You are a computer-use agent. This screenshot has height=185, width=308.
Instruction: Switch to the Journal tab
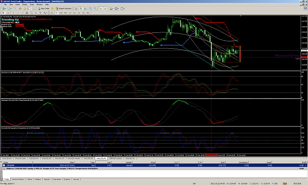76,179
